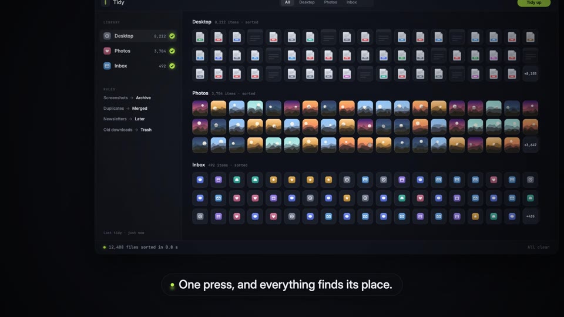Switch to the Photos tab at top
Screen dimensions: 564x317
[x=330, y=2]
